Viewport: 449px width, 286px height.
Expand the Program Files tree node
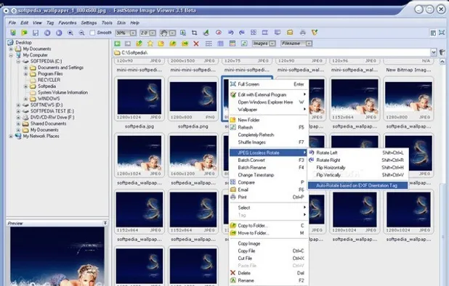(x=25, y=74)
